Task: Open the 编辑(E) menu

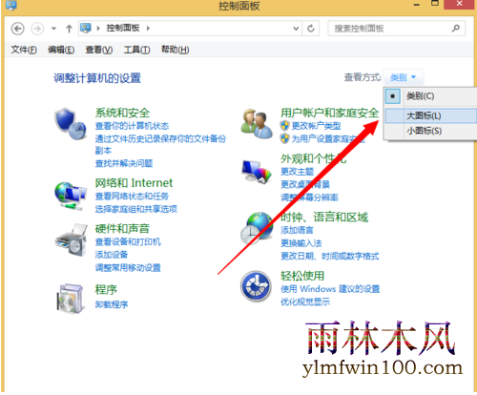Action: pos(61,50)
